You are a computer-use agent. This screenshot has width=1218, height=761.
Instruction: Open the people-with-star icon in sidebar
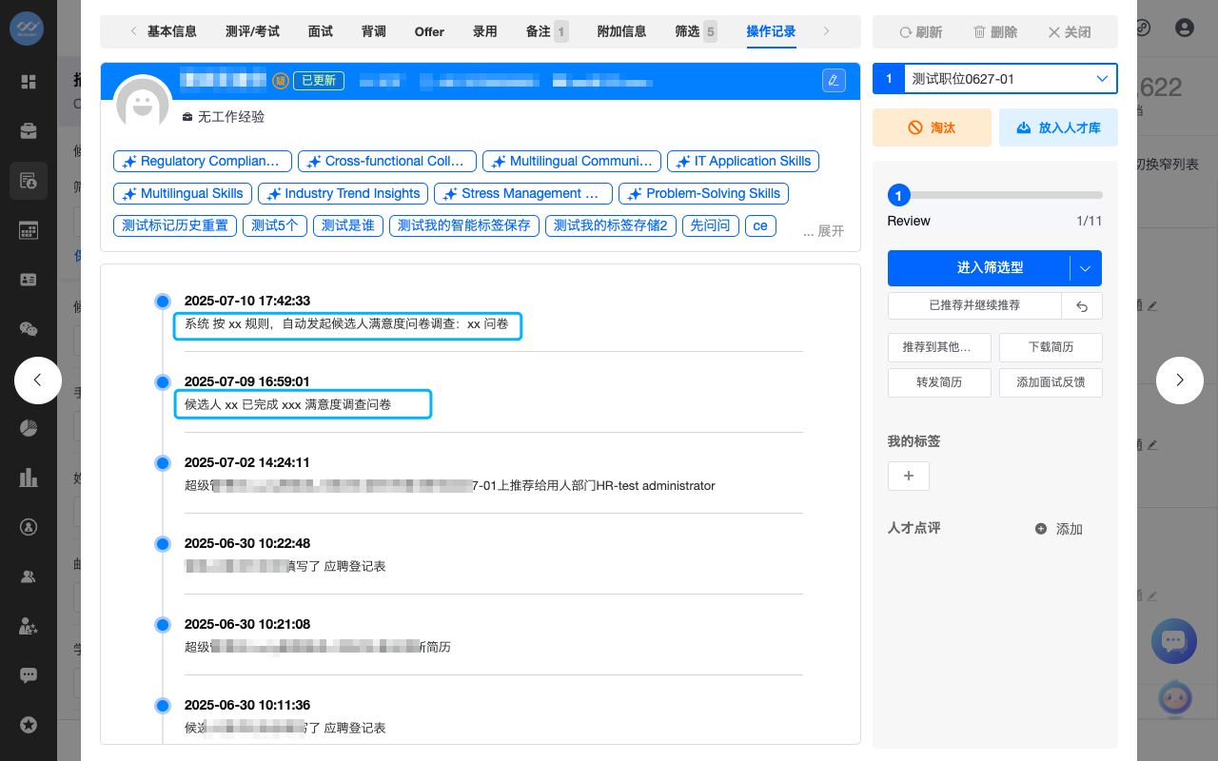click(x=29, y=626)
